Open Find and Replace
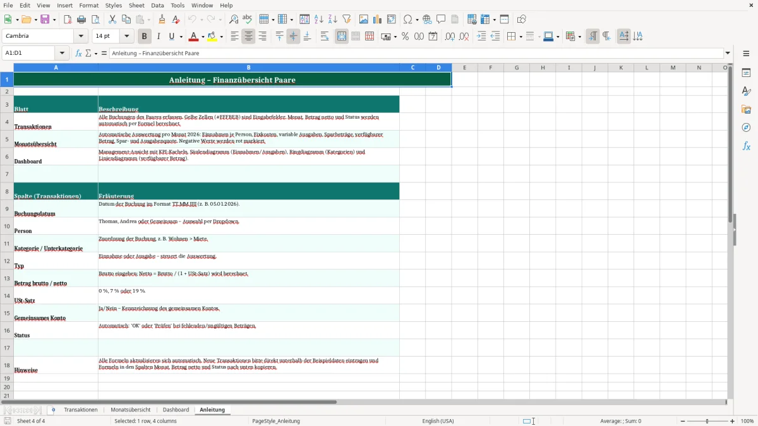The width and height of the screenshot is (758, 426). [234, 20]
